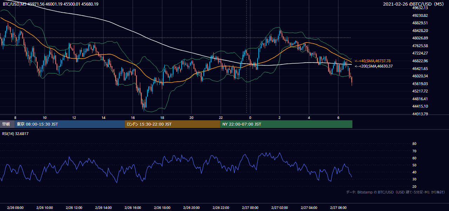Click bottom time label 2/26 10:00

45,208
